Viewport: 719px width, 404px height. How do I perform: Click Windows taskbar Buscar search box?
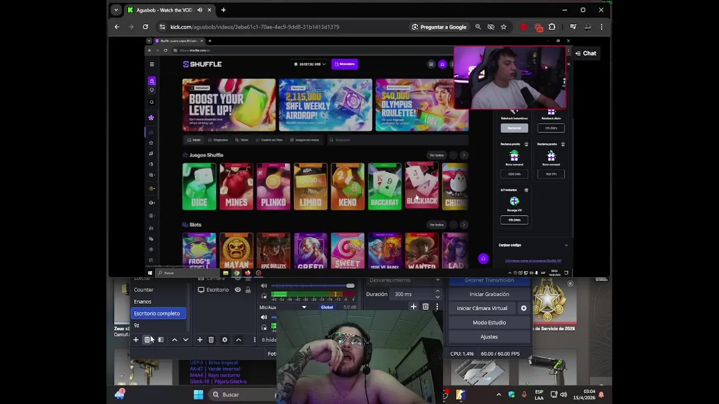point(243,394)
